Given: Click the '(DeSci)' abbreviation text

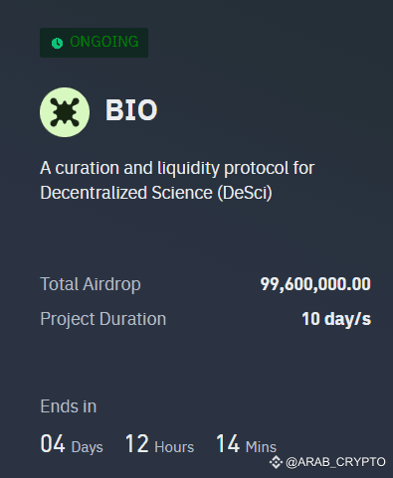Looking at the screenshot, I should [245, 193].
